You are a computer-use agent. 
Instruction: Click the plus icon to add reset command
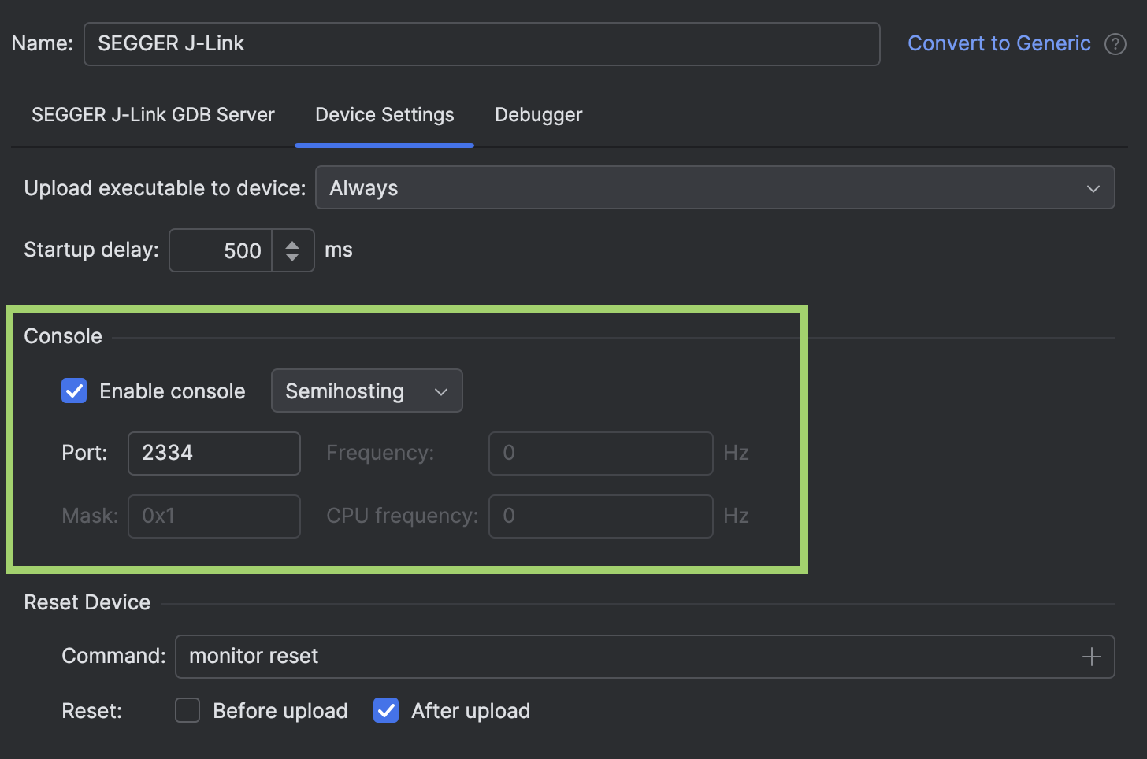1092,656
